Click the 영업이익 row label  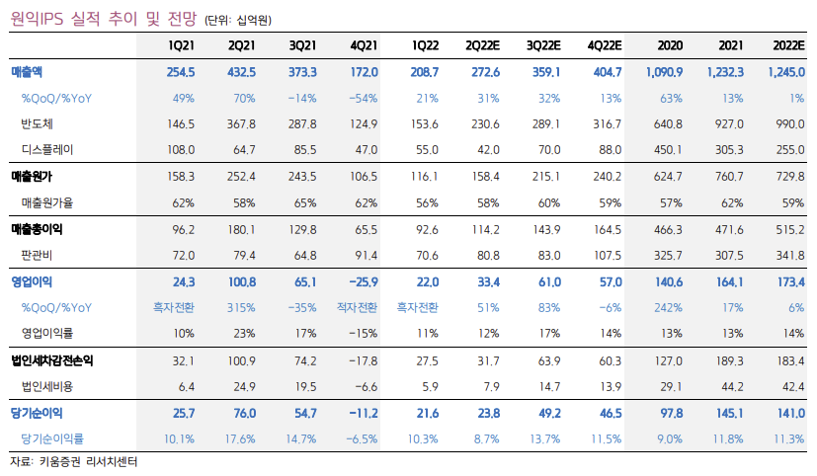coord(33,281)
